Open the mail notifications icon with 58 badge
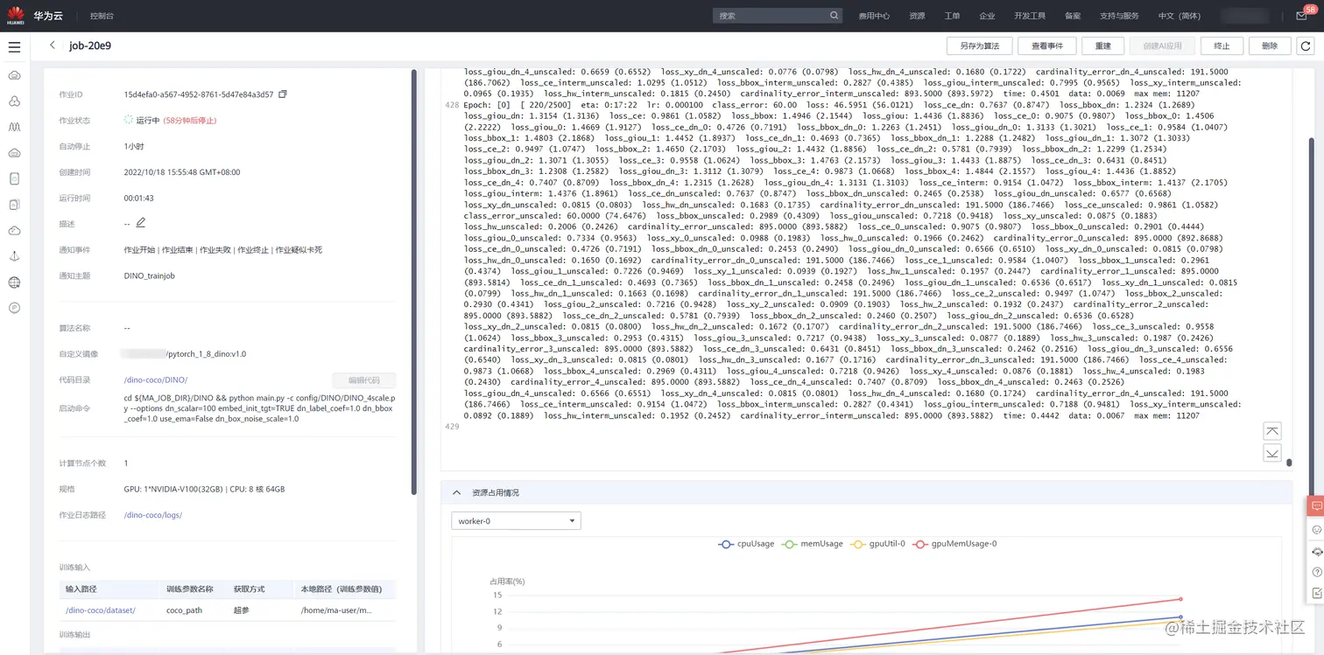Viewport: 1324px width, 655px height. 1301,14
